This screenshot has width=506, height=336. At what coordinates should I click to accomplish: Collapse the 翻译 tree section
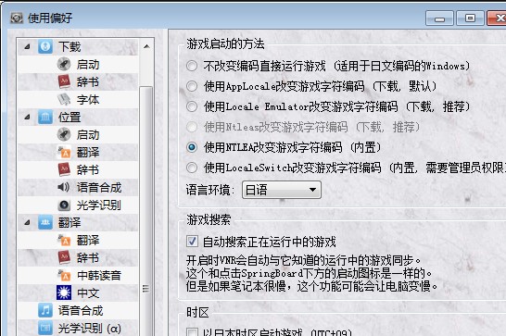pos(28,223)
